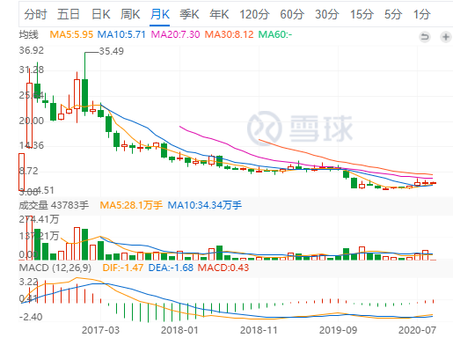Click the DIF:-1.47 value

(x=123, y=268)
